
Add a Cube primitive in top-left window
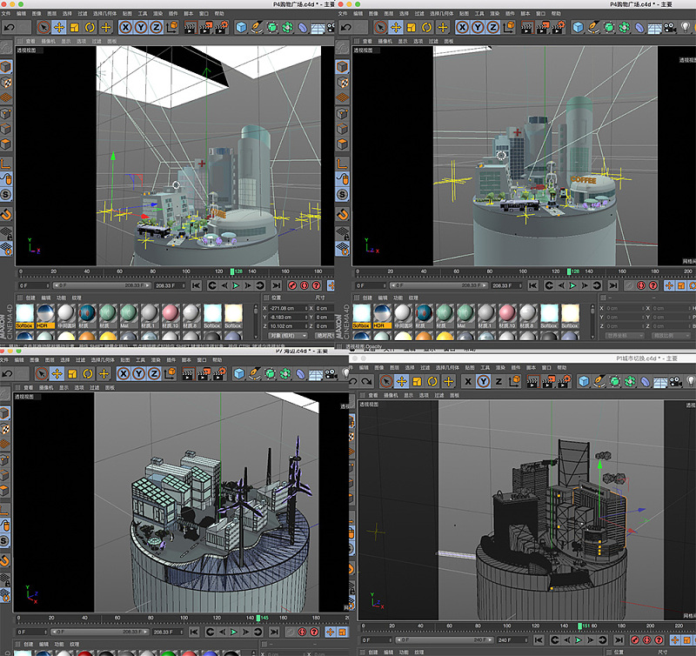click(241, 28)
